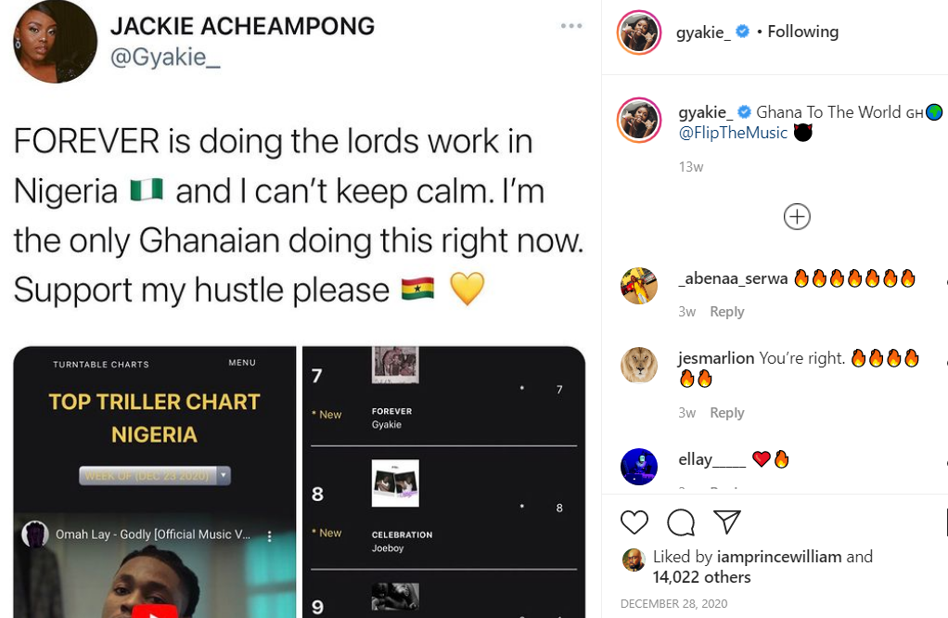Open video options on Omah Lay clip
This screenshot has width=948, height=618.
point(270,535)
